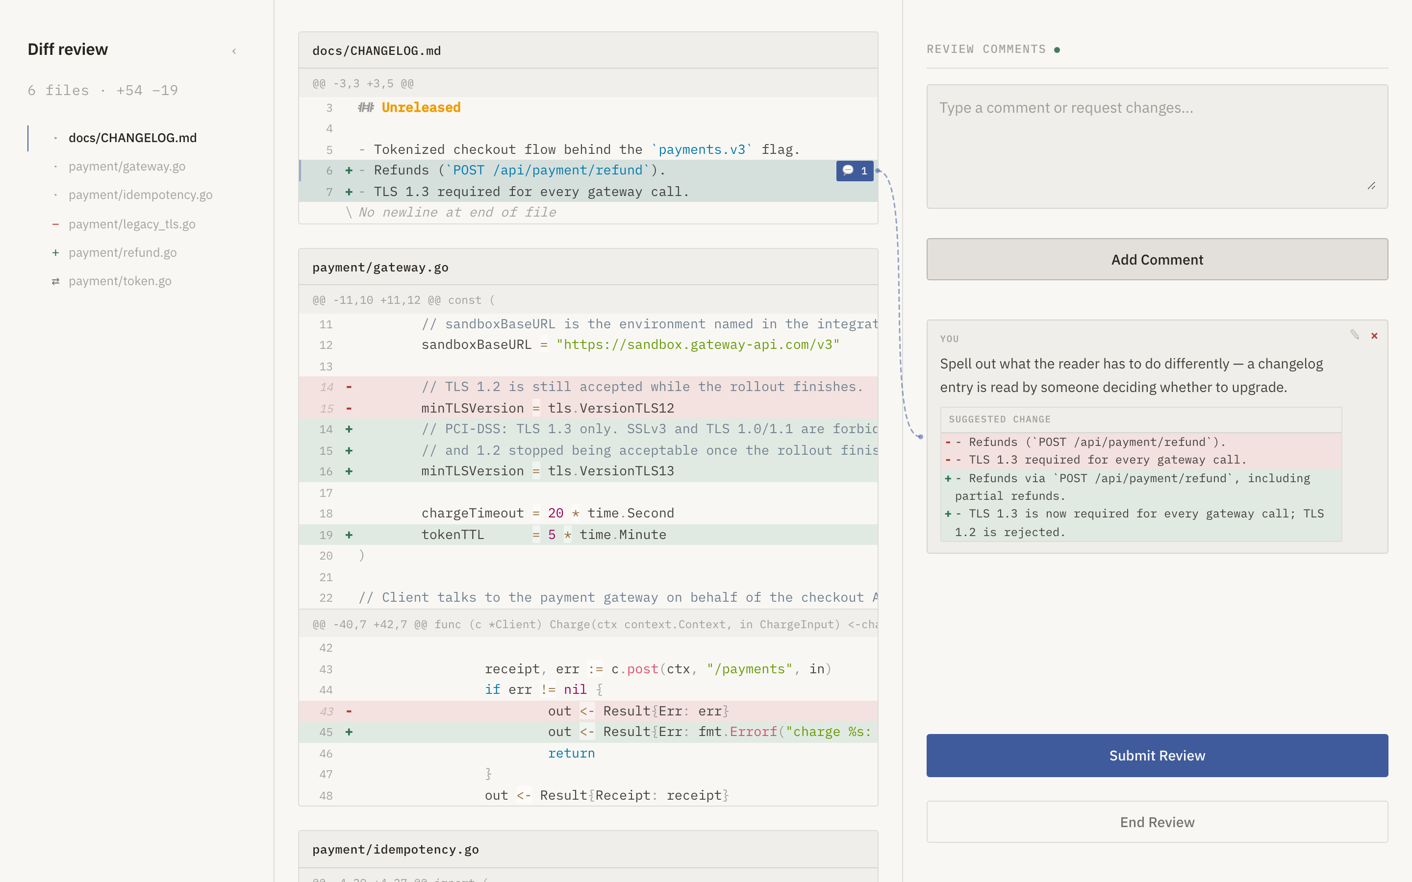
Task: Click the payment/idempotency.go diff header
Action: coord(588,849)
